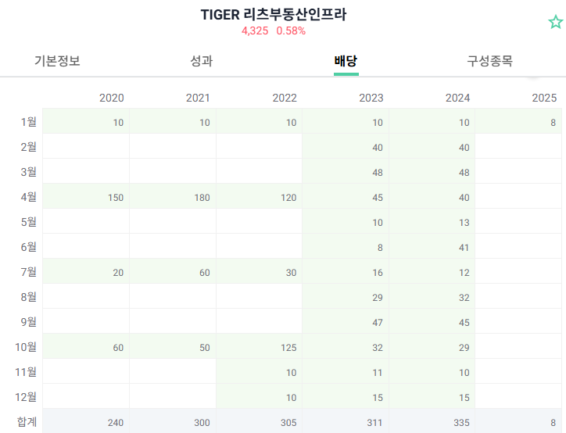Click the 32 cell for August 2024
Screen dimensions: 566x433
(432, 296)
